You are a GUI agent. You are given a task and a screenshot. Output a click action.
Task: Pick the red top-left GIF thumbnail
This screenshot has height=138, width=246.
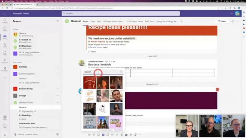click(x=90, y=83)
